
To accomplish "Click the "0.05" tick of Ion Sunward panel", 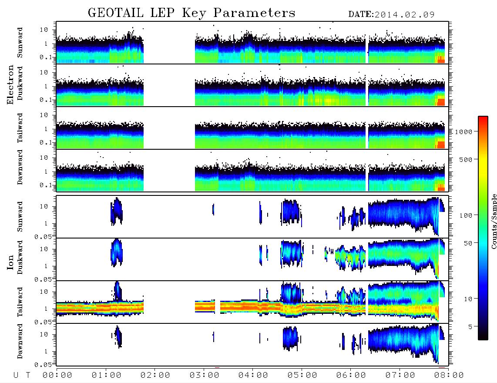I will (43, 237).
